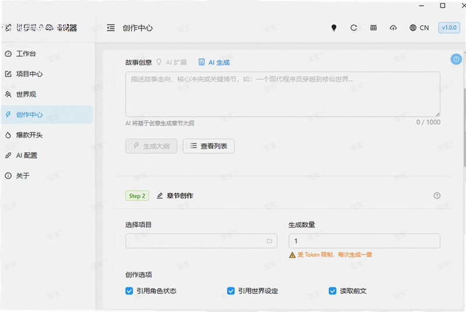Select 创作中心 in the sidebar
The width and height of the screenshot is (466, 312).
pos(47,114)
